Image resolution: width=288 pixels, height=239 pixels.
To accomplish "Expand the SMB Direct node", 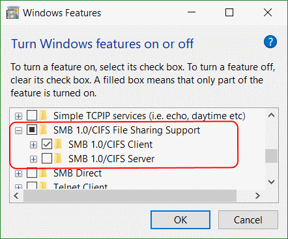I will 18,174.
